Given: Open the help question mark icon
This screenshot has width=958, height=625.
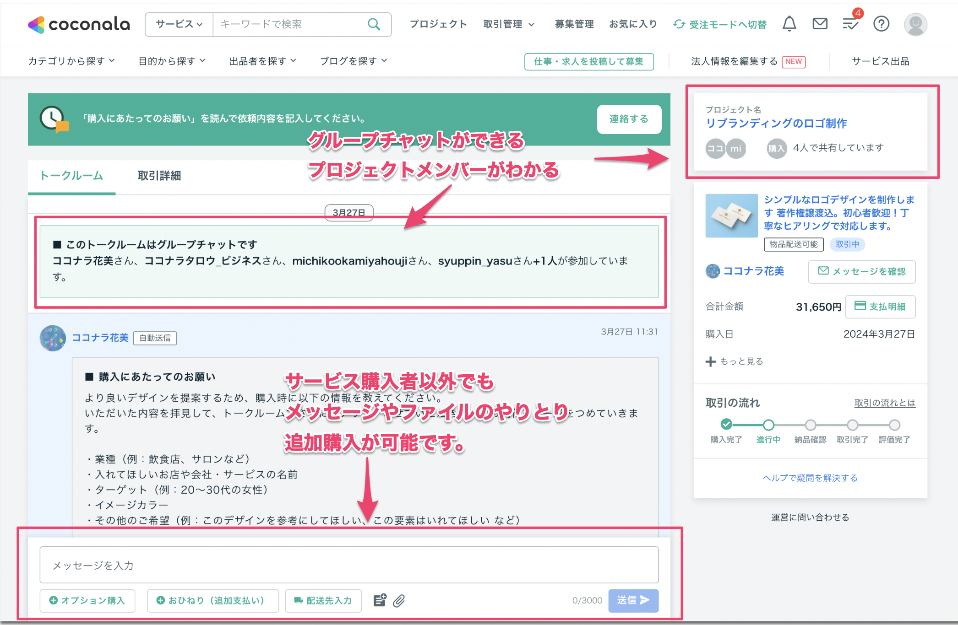Looking at the screenshot, I should tap(881, 24).
